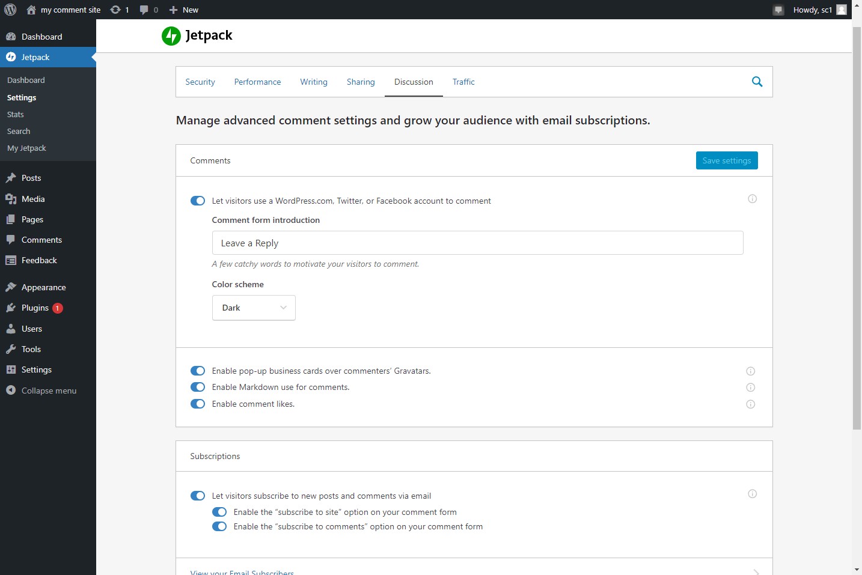
Task: Open the notifications icon in admin bar
Action: coord(778,10)
